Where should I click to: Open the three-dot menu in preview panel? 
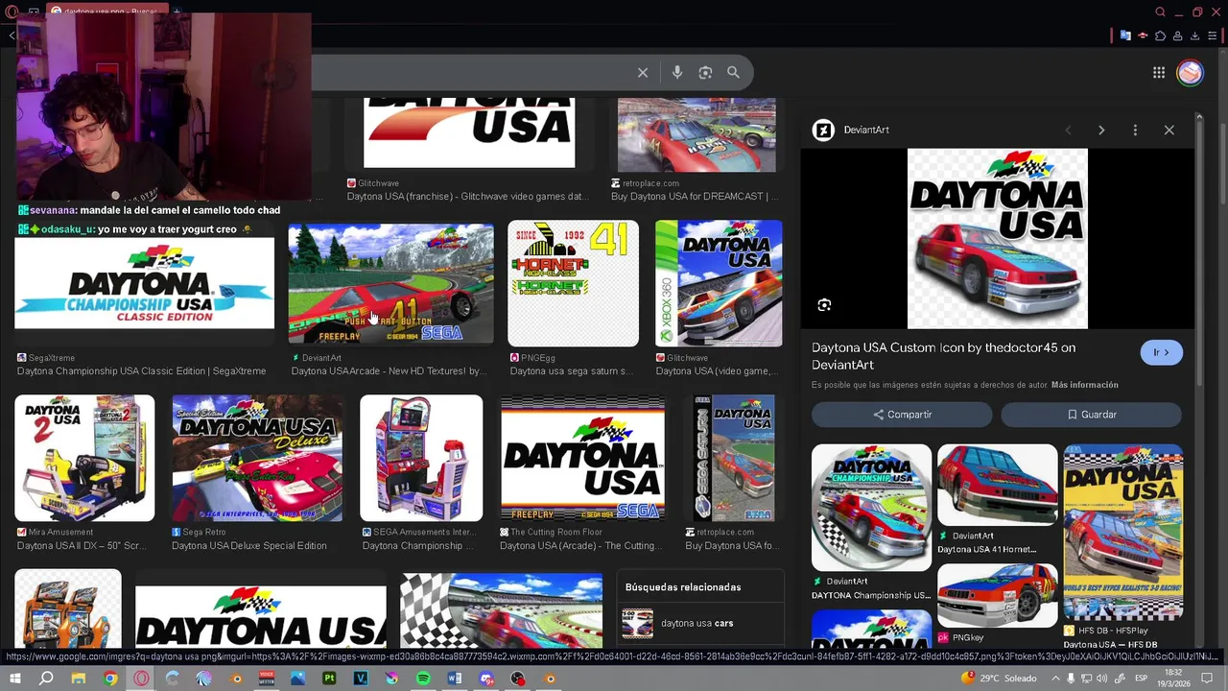[x=1135, y=130]
